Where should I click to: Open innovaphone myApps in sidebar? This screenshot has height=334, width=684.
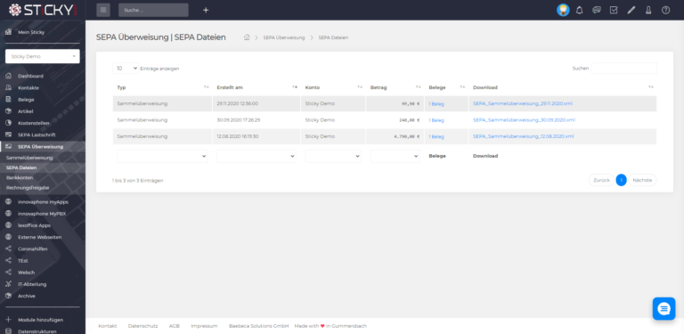click(43, 202)
